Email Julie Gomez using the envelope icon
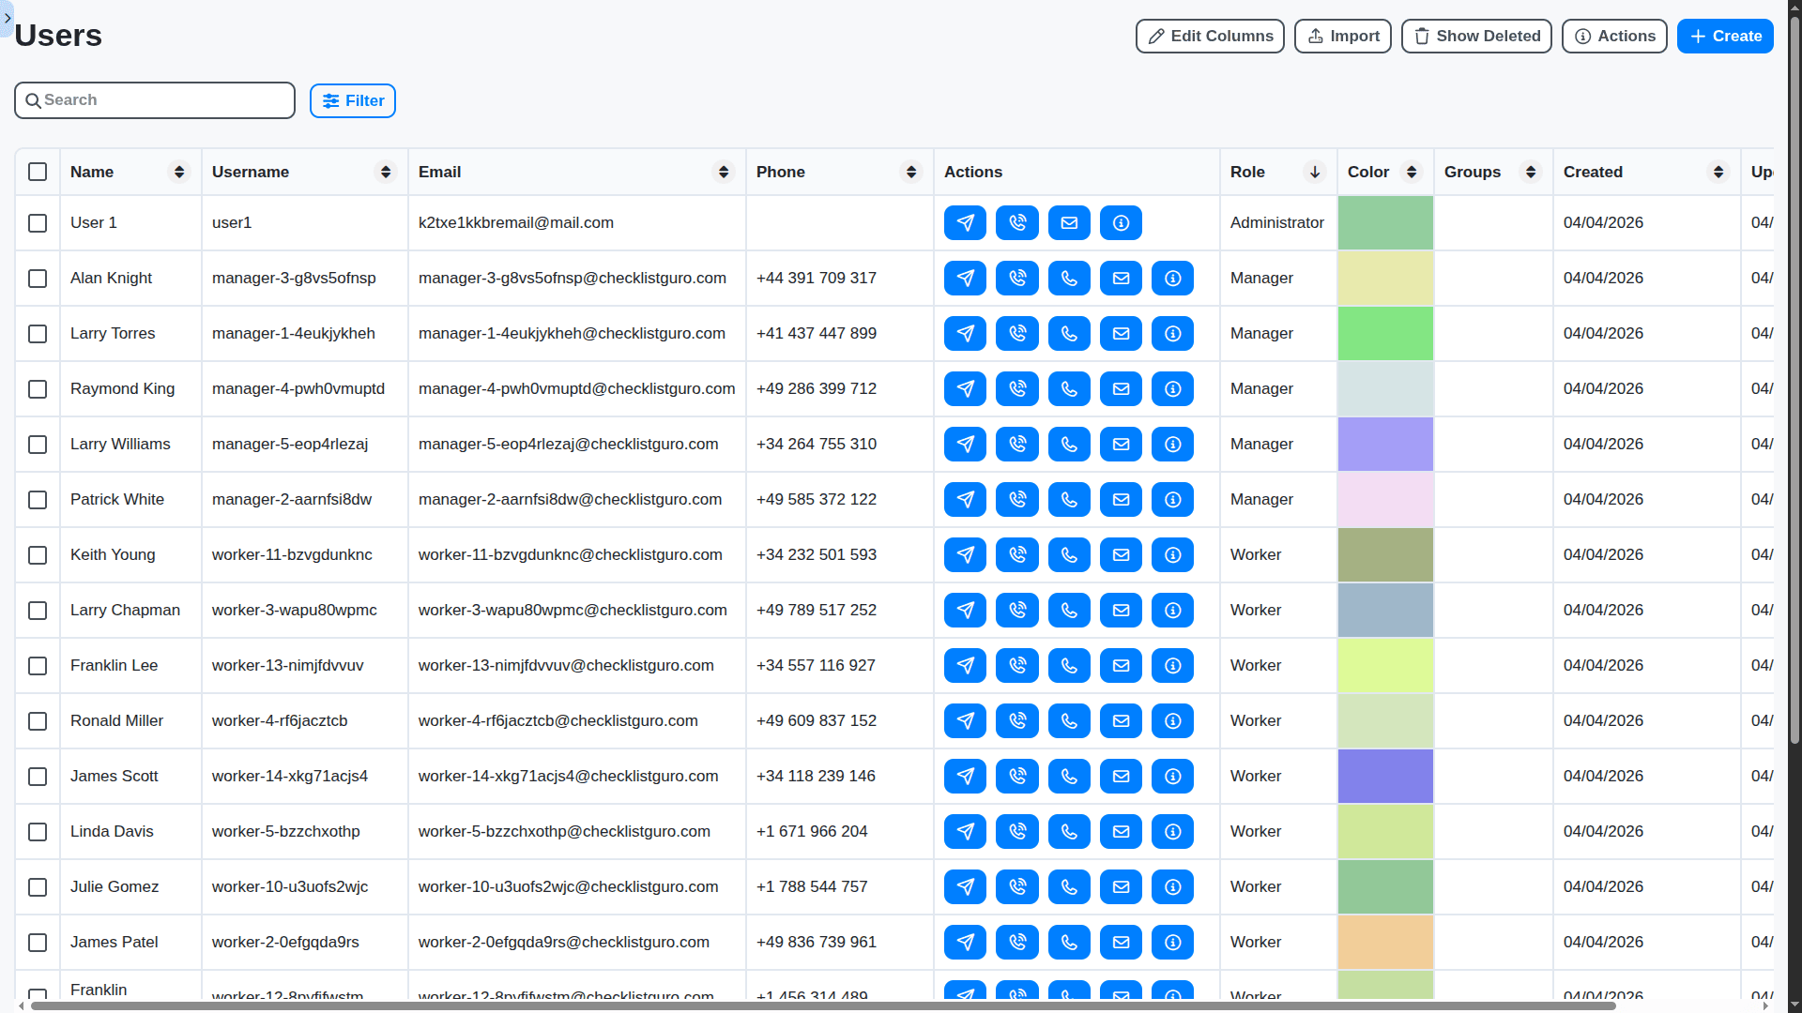Image resolution: width=1802 pixels, height=1013 pixels. click(1121, 886)
